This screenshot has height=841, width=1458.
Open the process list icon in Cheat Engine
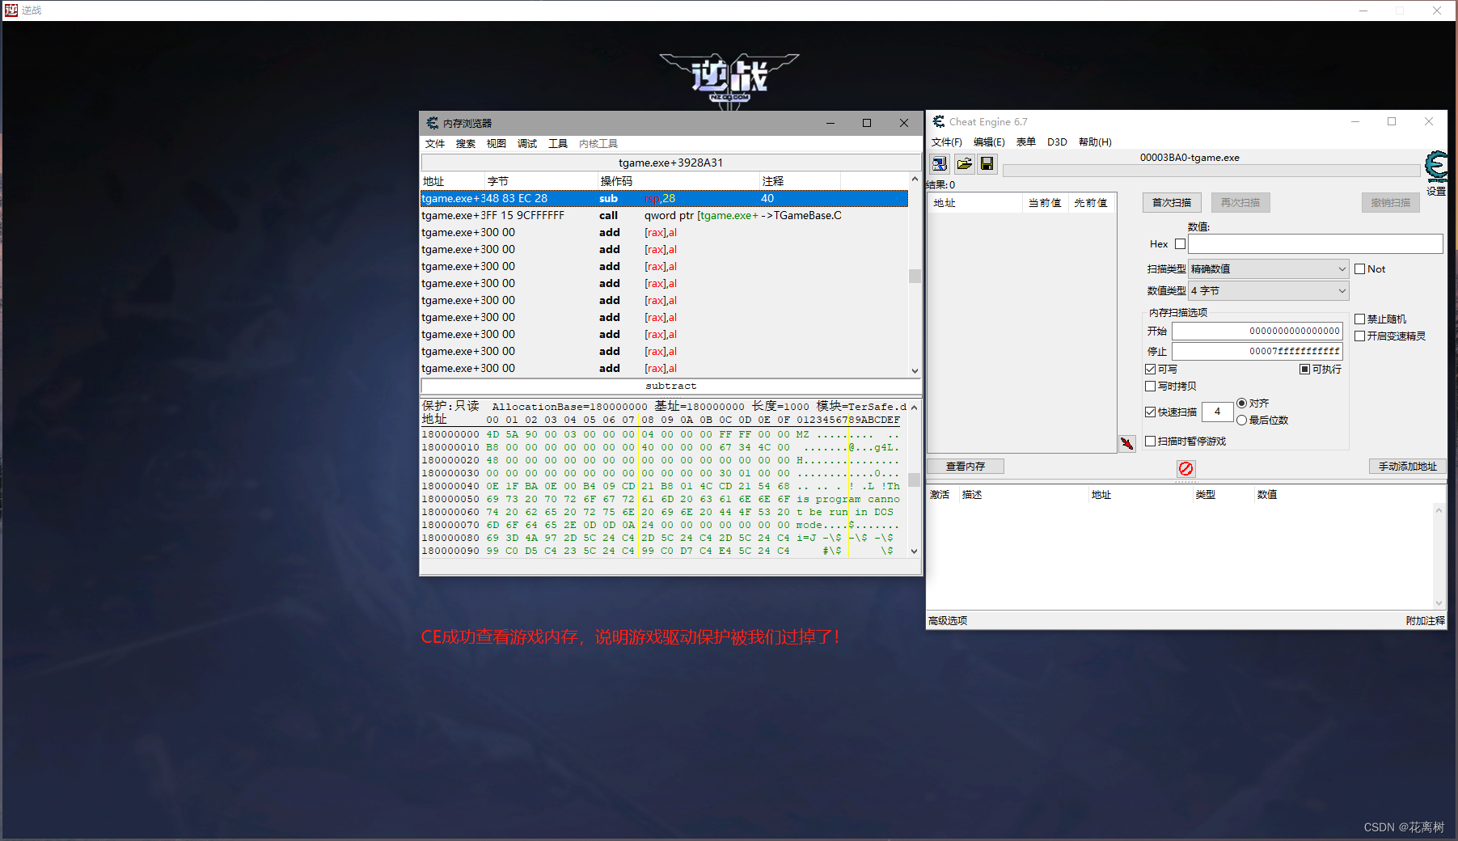tap(940, 164)
